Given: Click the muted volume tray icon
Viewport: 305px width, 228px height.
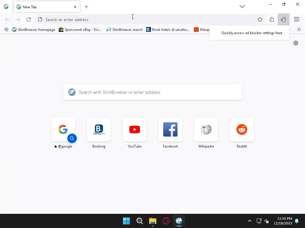Looking at the screenshot, I should pyautogui.click(x=267, y=221).
